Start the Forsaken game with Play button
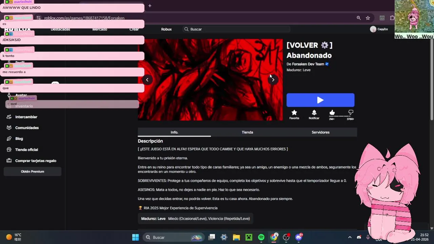The image size is (434, 244). (x=320, y=100)
